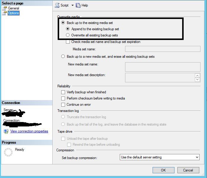Click the OK button
Image resolution: width=207 pixels, height=178 pixels.
pos(164,170)
